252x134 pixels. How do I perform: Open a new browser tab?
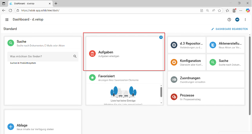pyautogui.click(x=56, y=4)
